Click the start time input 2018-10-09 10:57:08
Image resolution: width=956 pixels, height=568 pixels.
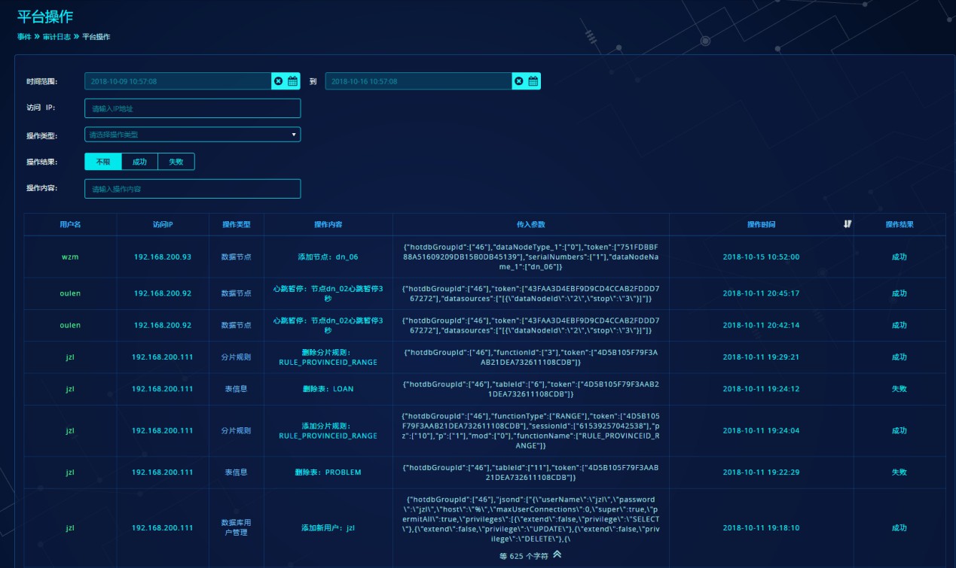pos(178,81)
